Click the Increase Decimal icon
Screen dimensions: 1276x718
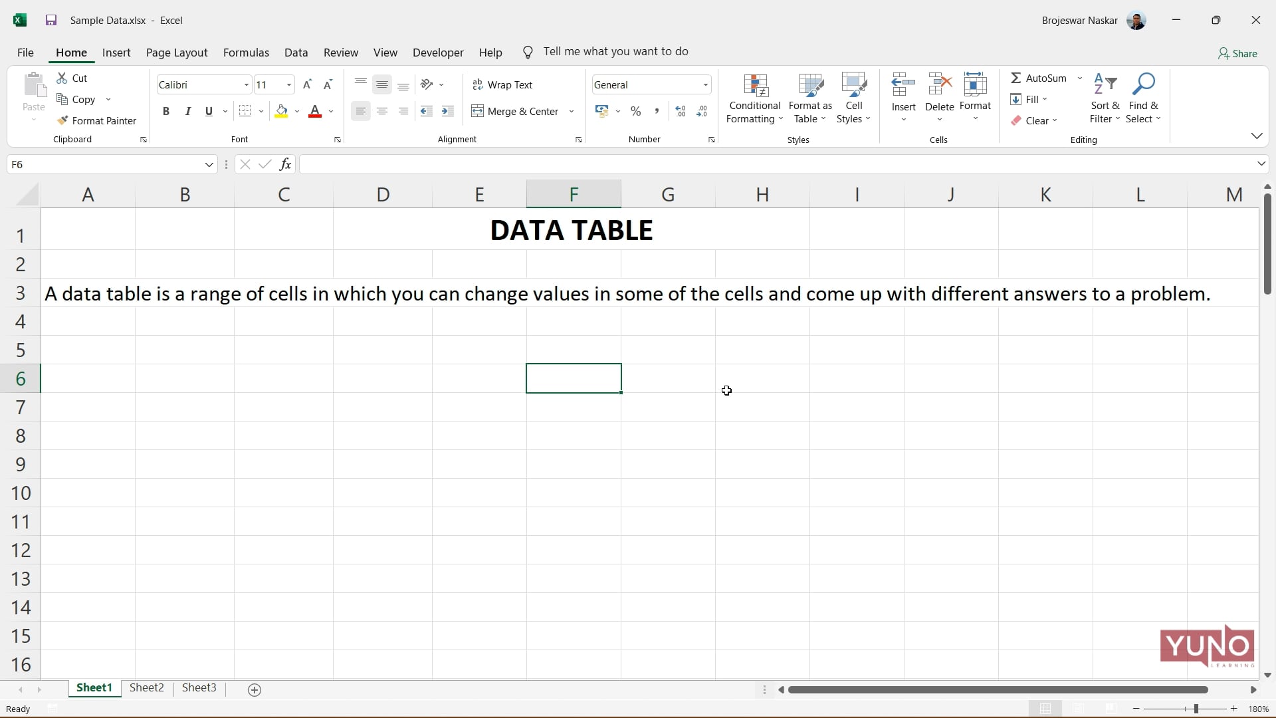(x=680, y=111)
